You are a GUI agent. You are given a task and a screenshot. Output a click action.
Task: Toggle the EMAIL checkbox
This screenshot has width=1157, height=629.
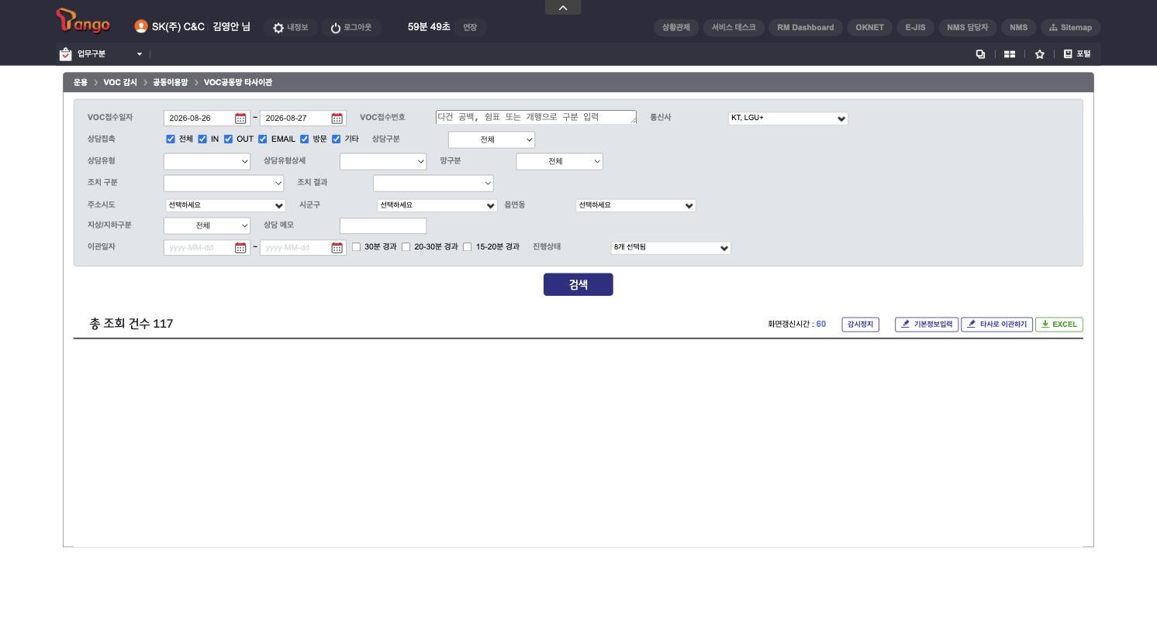[263, 139]
